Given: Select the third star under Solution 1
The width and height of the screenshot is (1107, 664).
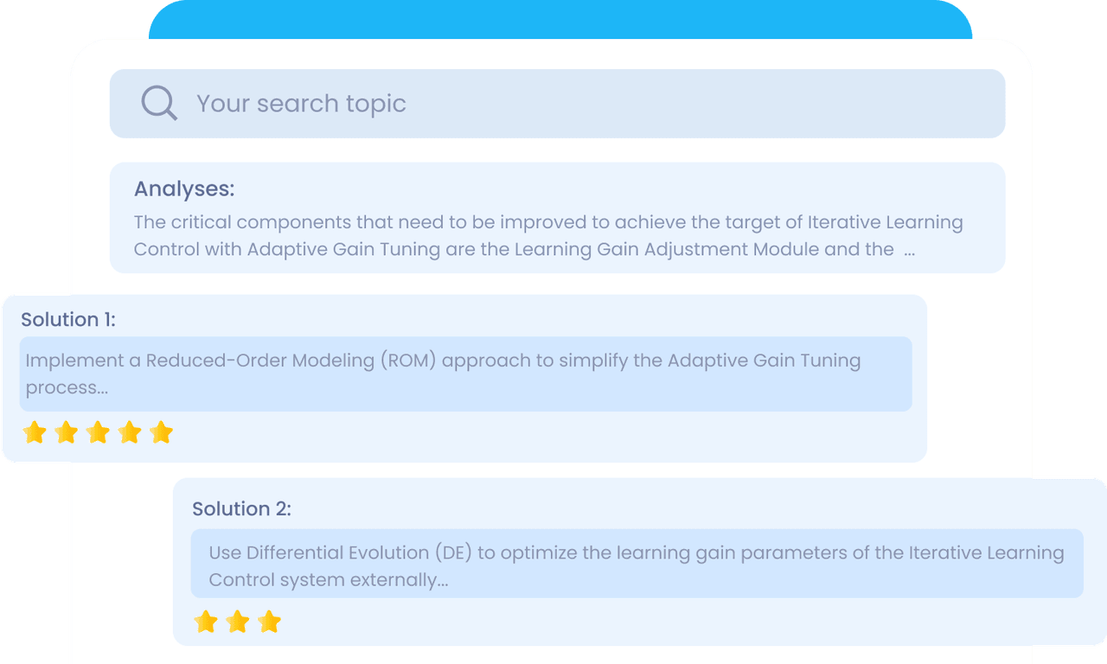Looking at the screenshot, I should [x=98, y=432].
